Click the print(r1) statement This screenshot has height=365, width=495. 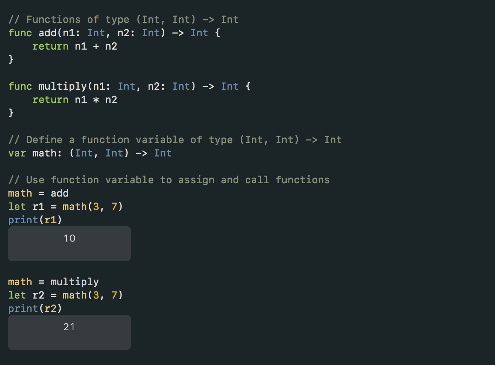click(35, 220)
